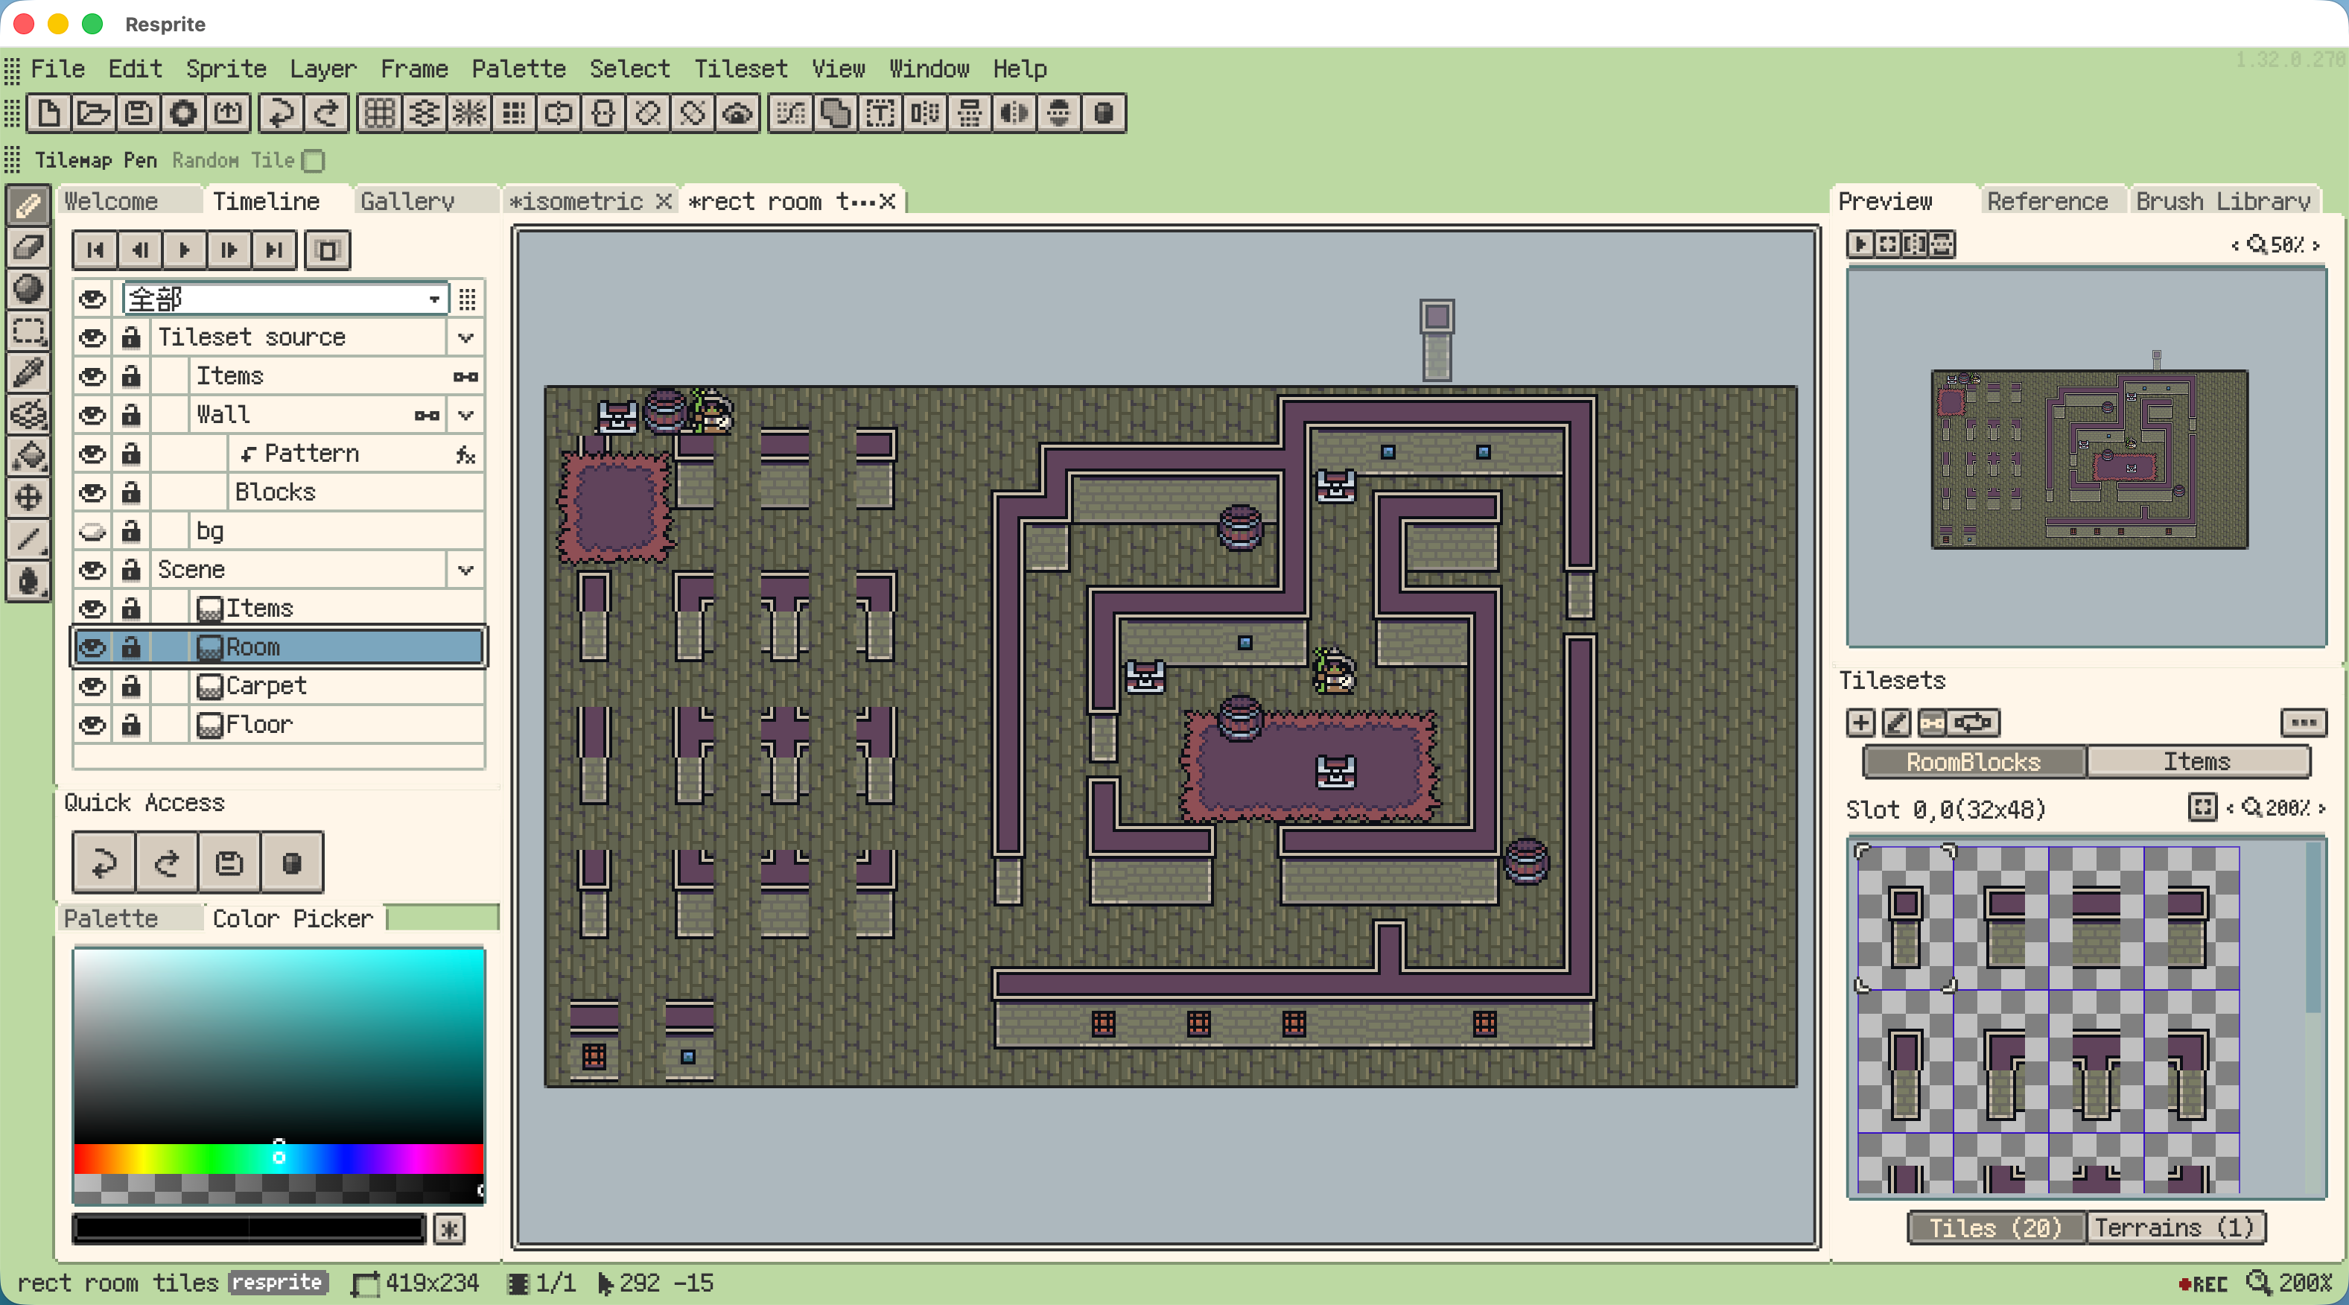
Task: Click the New File toolbar icon
Action: 49,114
